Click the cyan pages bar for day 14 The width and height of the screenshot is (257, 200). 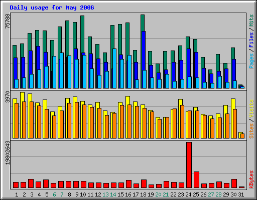click(114, 68)
